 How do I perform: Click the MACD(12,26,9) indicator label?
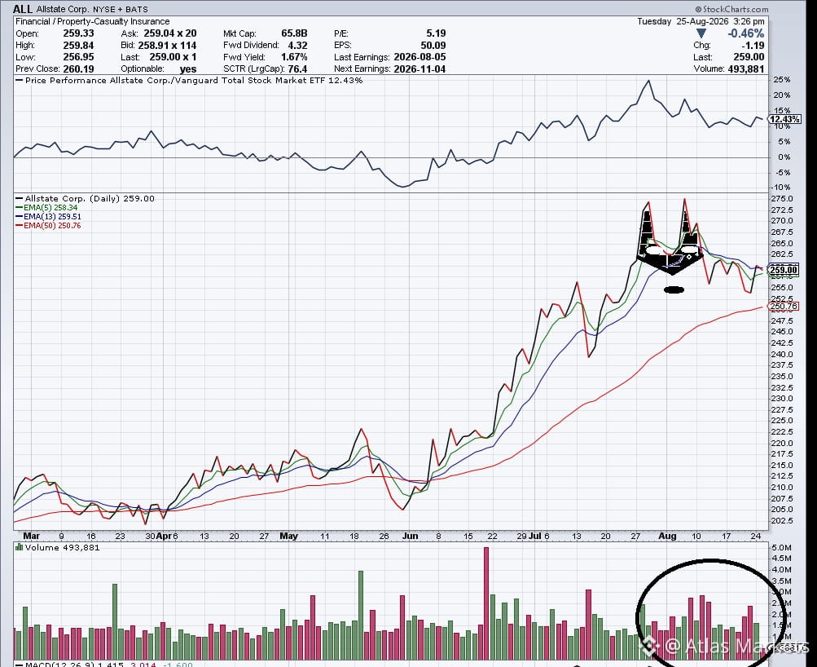click(x=104, y=665)
